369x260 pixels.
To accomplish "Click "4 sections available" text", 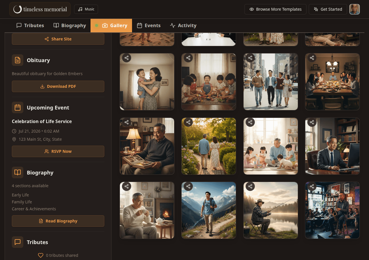I will (x=30, y=186).
